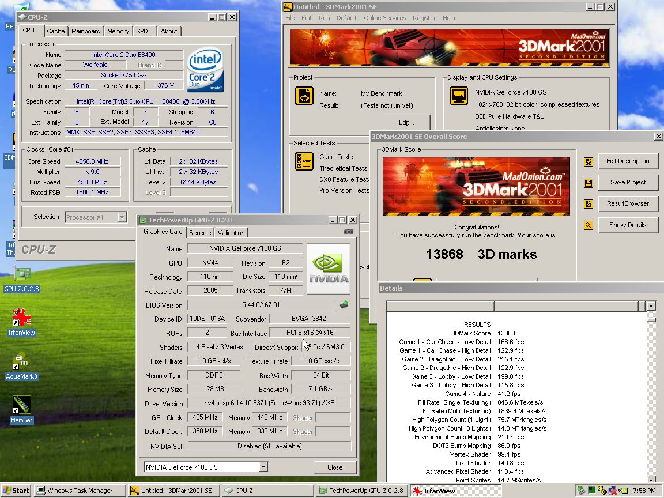The width and height of the screenshot is (664, 498).
Task: Click the NVIDIA tray icon in system tray
Action: pos(623,491)
